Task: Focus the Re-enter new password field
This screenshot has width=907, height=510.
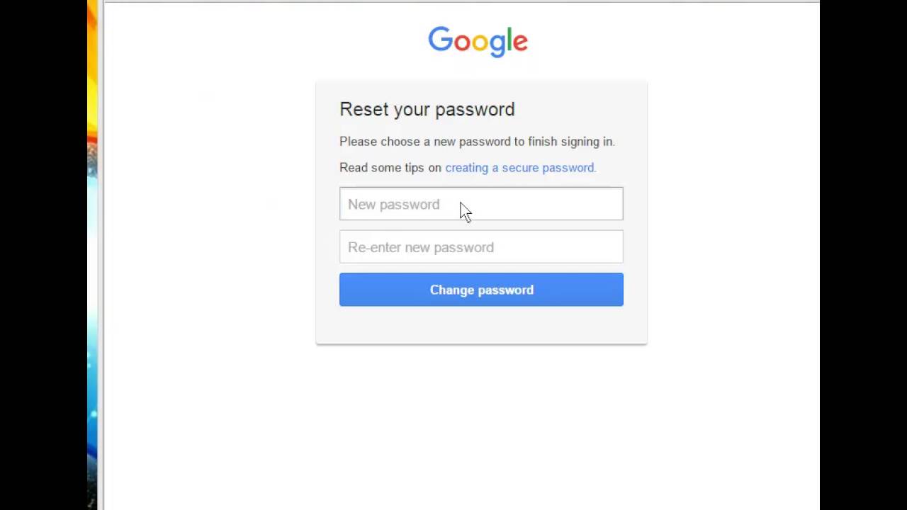Action: click(x=481, y=247)
